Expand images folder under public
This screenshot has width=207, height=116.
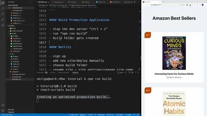(x=16, y=36)
